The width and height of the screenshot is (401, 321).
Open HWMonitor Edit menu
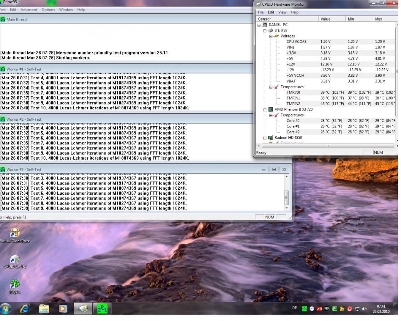coord(271,12)
